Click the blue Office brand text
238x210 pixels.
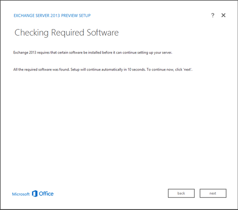46,193
